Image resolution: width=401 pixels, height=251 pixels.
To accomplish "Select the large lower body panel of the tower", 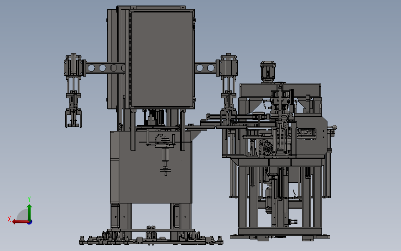I will [155, 167].
